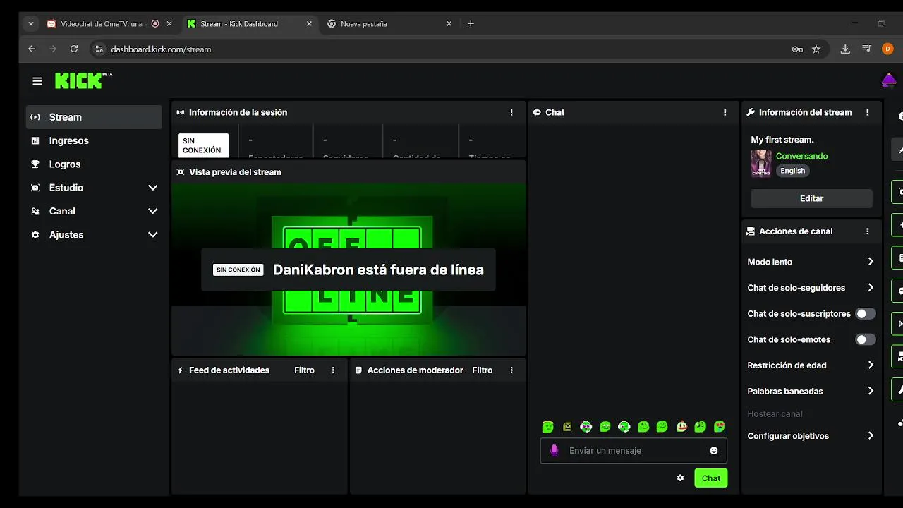Open Filtro in Feed de actividades
Image resolution: width=903 pixels, height=508 pixels.
click(x=304, y=370)
